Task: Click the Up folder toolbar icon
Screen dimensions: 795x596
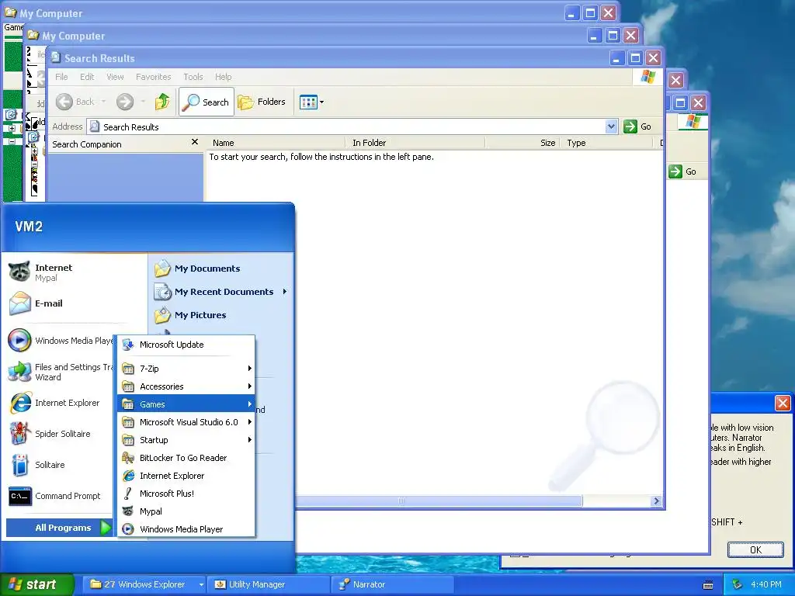Action: pos(162,102)
